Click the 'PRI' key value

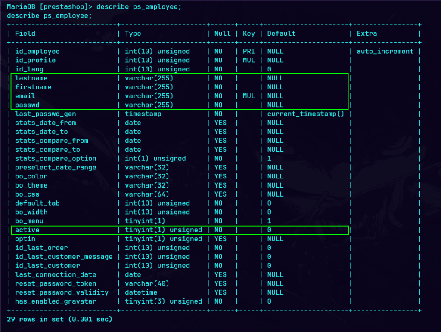[249, 52]
